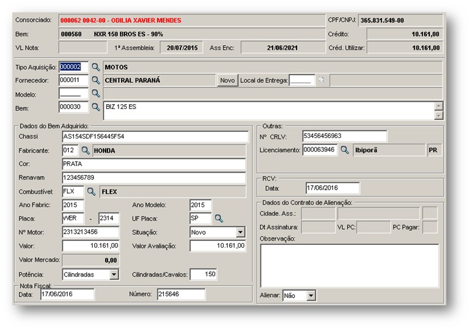Screen dimensions: 471x330
Task: Look up Bem code 000030 magnifier
Action: point(96,107)
